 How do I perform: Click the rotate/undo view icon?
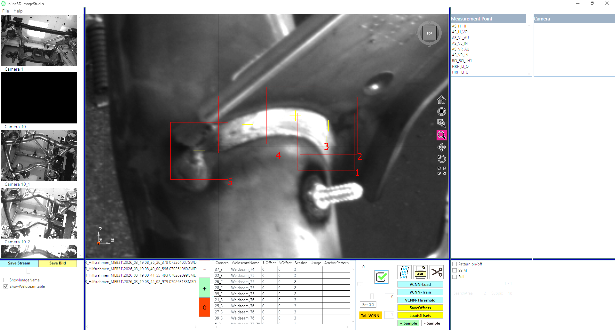click(441, 159)
